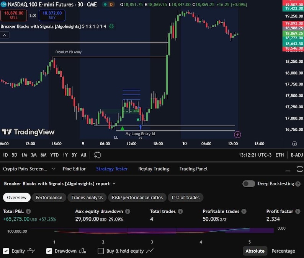304x258 pixels.
Task: Toggle Deep Backtesting switch
Action: pos(249,184)
